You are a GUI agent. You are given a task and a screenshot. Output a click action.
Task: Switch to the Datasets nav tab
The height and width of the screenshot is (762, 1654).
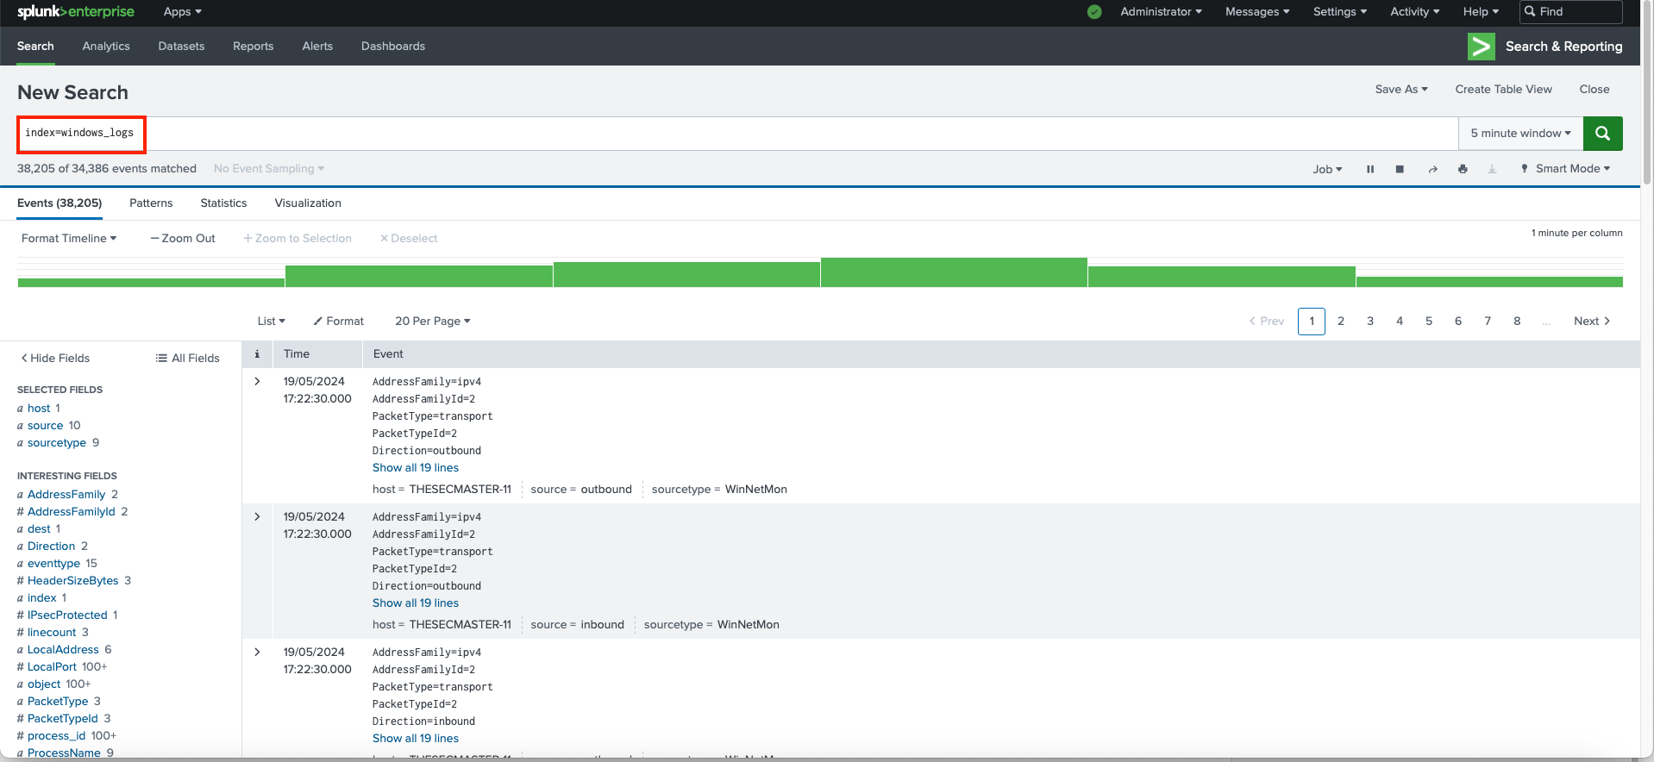click(181, 47)
